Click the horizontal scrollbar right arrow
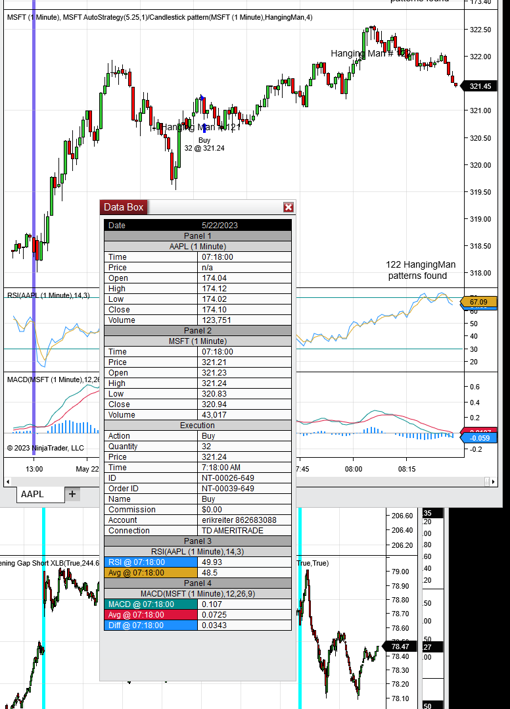This screenshot has height=709, width=510. [x=494, y=481]
